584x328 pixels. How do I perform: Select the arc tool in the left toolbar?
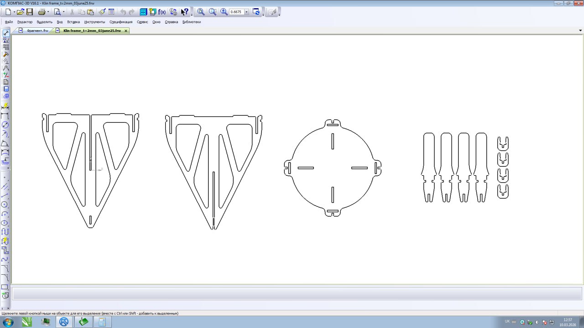[5, 214]
